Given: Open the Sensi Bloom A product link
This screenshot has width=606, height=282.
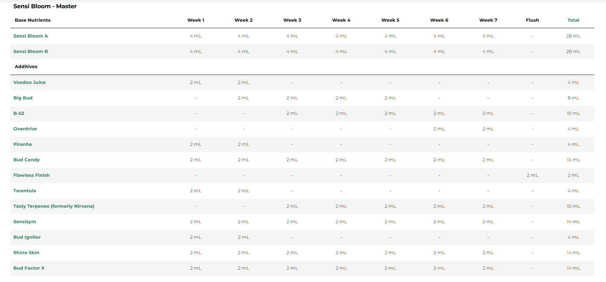Looking at the screenshot, I should [31, 36].
